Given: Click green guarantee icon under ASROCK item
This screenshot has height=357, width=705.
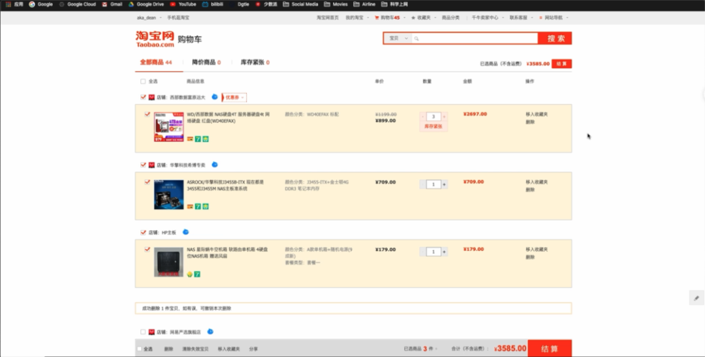Looking at the screenshot, I should coord(206,207).
